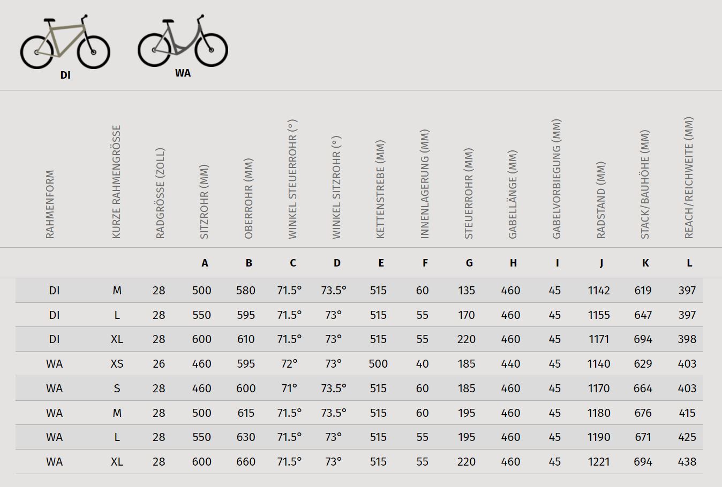Click the RAHMENFORM column header
722x487 pixels.
point(50,204)
